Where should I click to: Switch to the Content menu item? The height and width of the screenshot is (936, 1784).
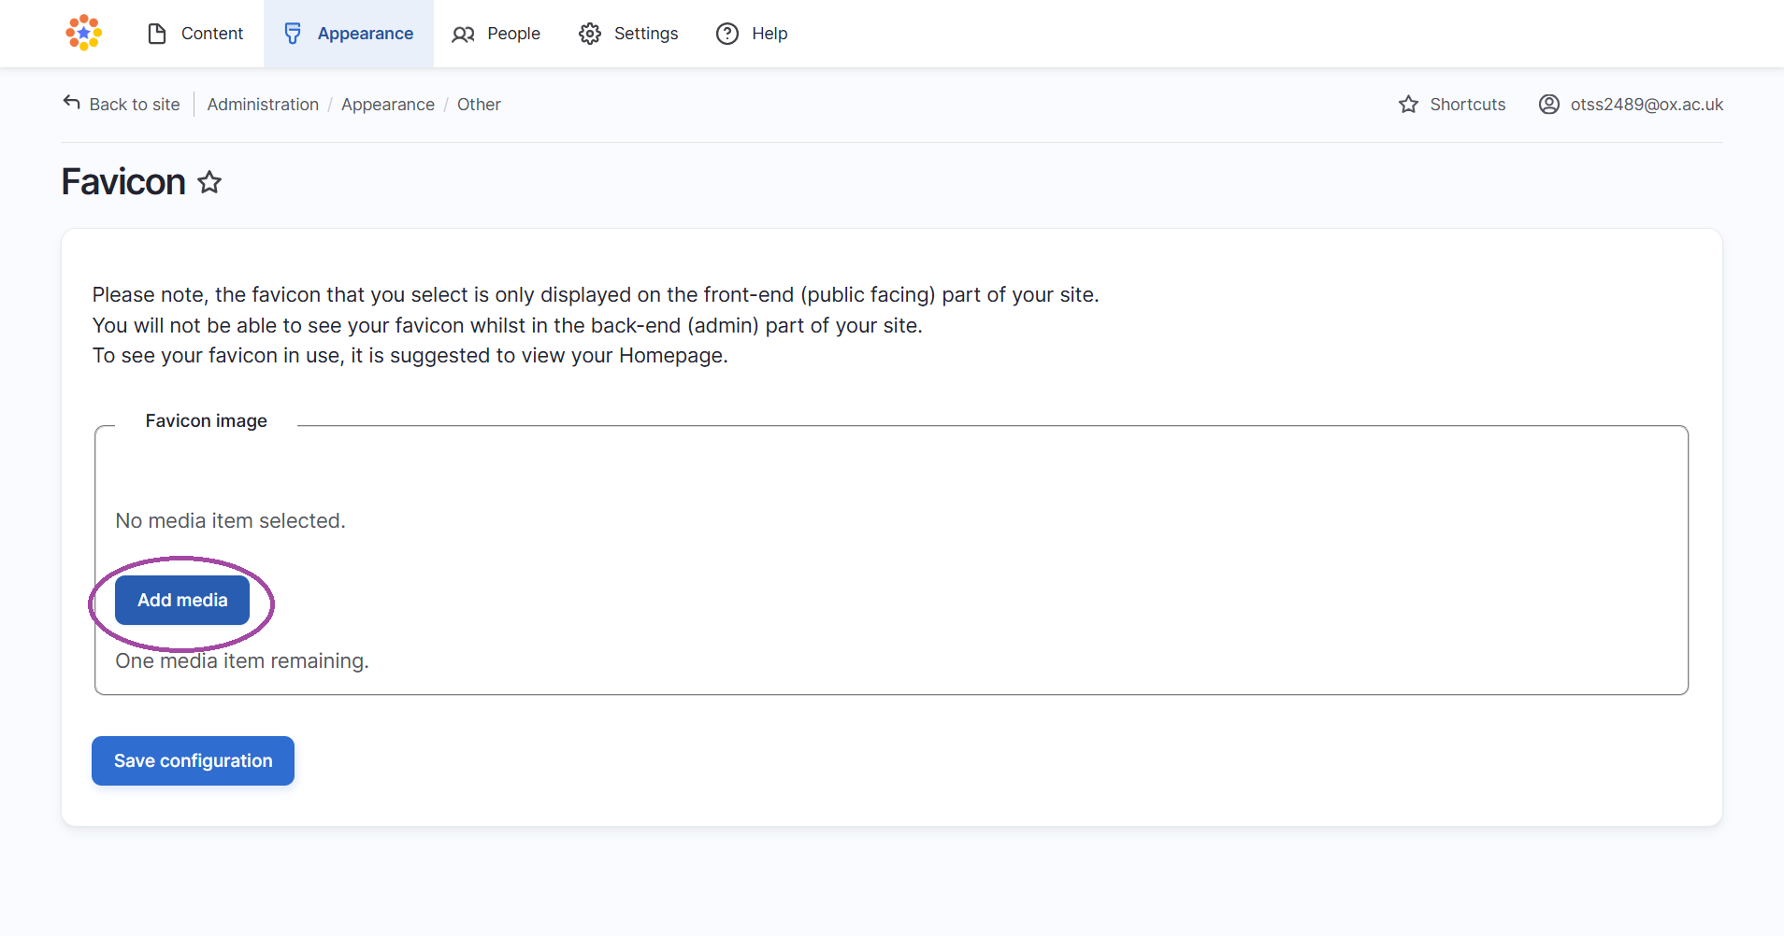pos(212,33)
